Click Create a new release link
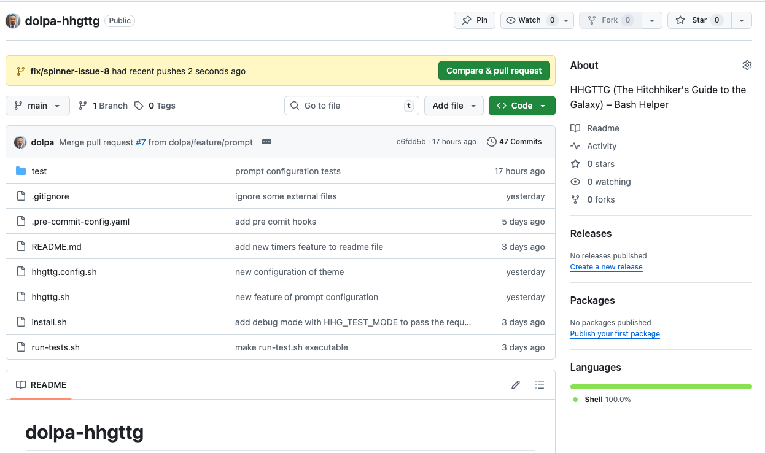Screen dimensions: 765x453 coord(606,267)
